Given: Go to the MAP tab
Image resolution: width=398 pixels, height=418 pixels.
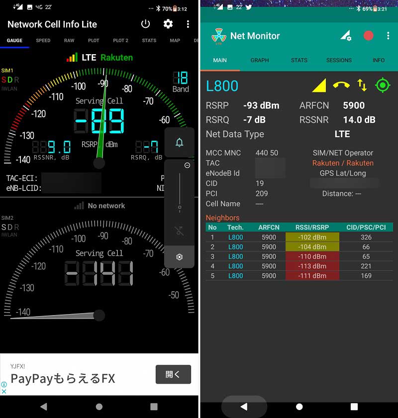Looking at the screenshot, I should tap(175, 41).
